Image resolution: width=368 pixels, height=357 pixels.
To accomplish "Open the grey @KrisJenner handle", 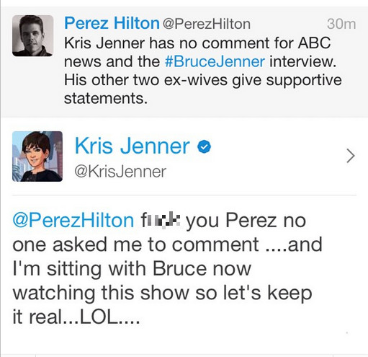I will pos(120,172).
